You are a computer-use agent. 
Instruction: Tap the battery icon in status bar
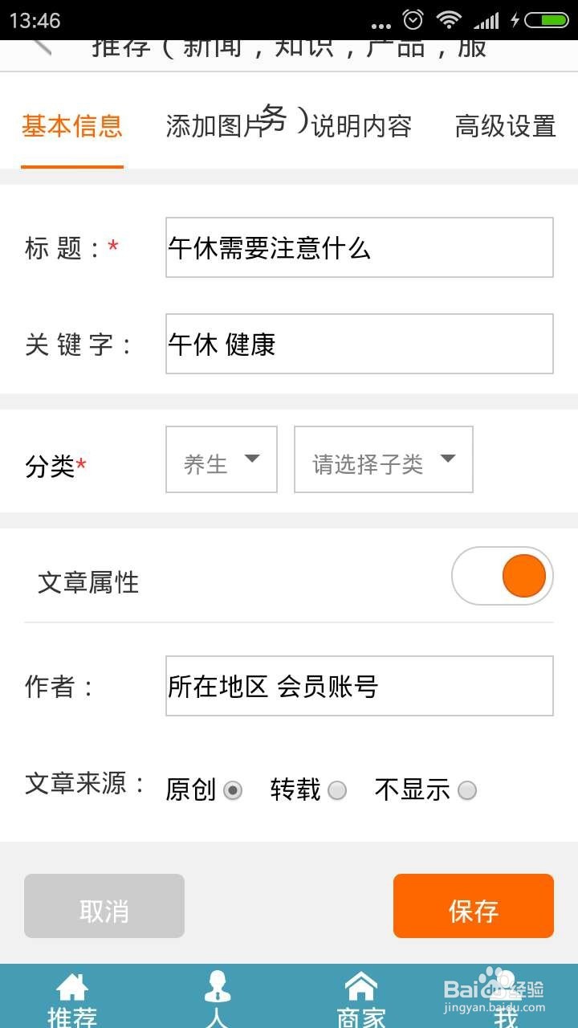pos(547,19)
